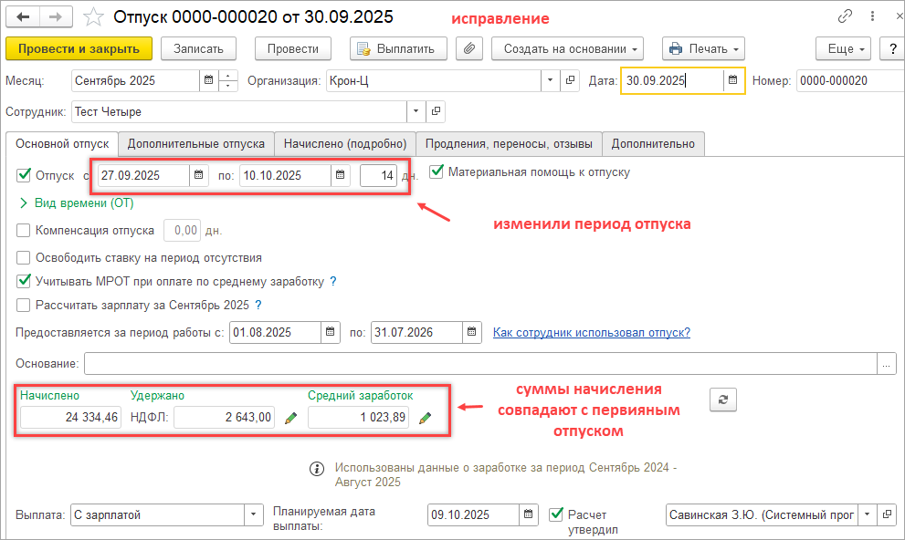Open Как сотрудник использовал отпуск link
This screenshot has height=540, width=905.
(x=591, y=332)
